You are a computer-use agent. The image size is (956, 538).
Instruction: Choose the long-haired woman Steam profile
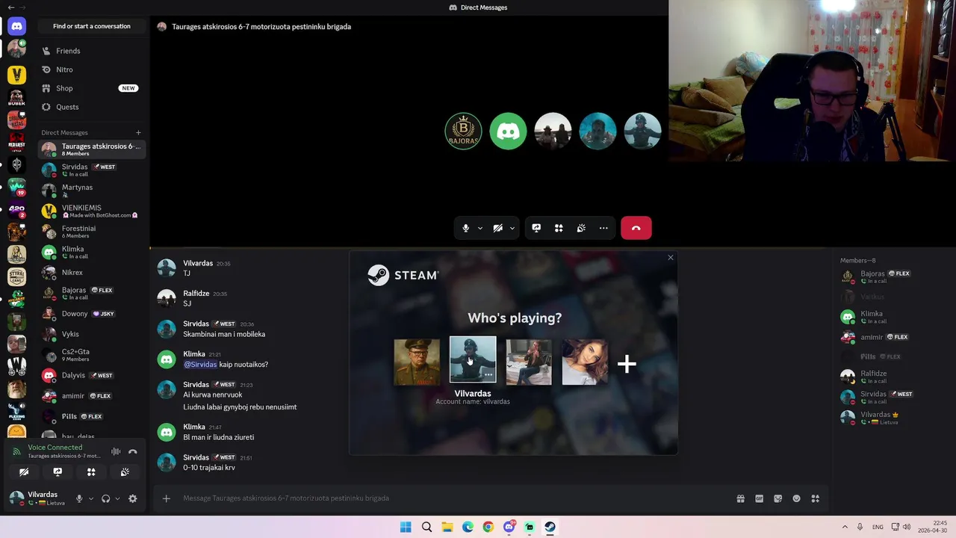coord(585,362)
